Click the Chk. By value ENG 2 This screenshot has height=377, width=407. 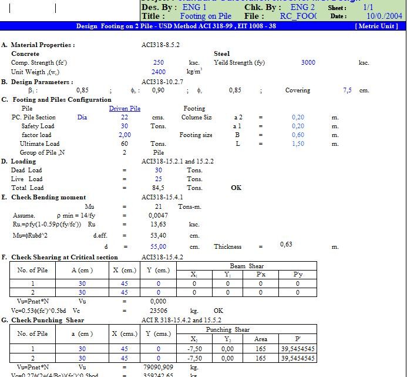pyautogui.click(x=302, y=7)
